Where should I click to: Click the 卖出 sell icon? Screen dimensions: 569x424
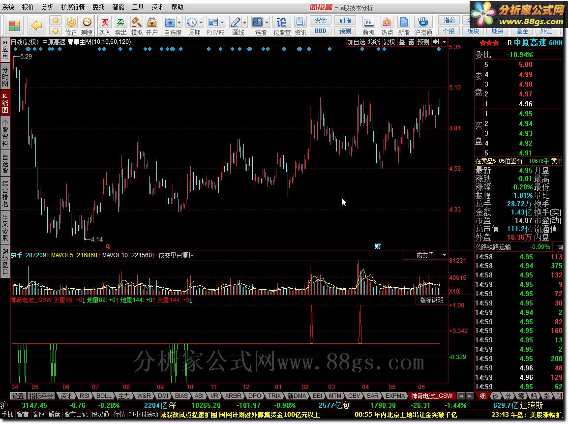pyautogui.click(x=120, y=26)
